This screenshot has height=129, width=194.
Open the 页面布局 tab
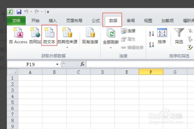click(74, 21)
